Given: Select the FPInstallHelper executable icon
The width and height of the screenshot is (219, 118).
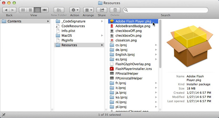Looking at the screenshot, I should point(112,74).
